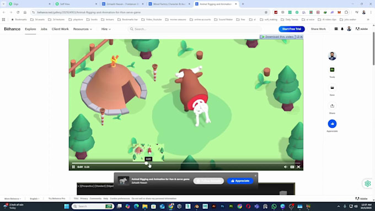Click the page vertical scrollbar
Screen dimensions: 375x211
373,48
